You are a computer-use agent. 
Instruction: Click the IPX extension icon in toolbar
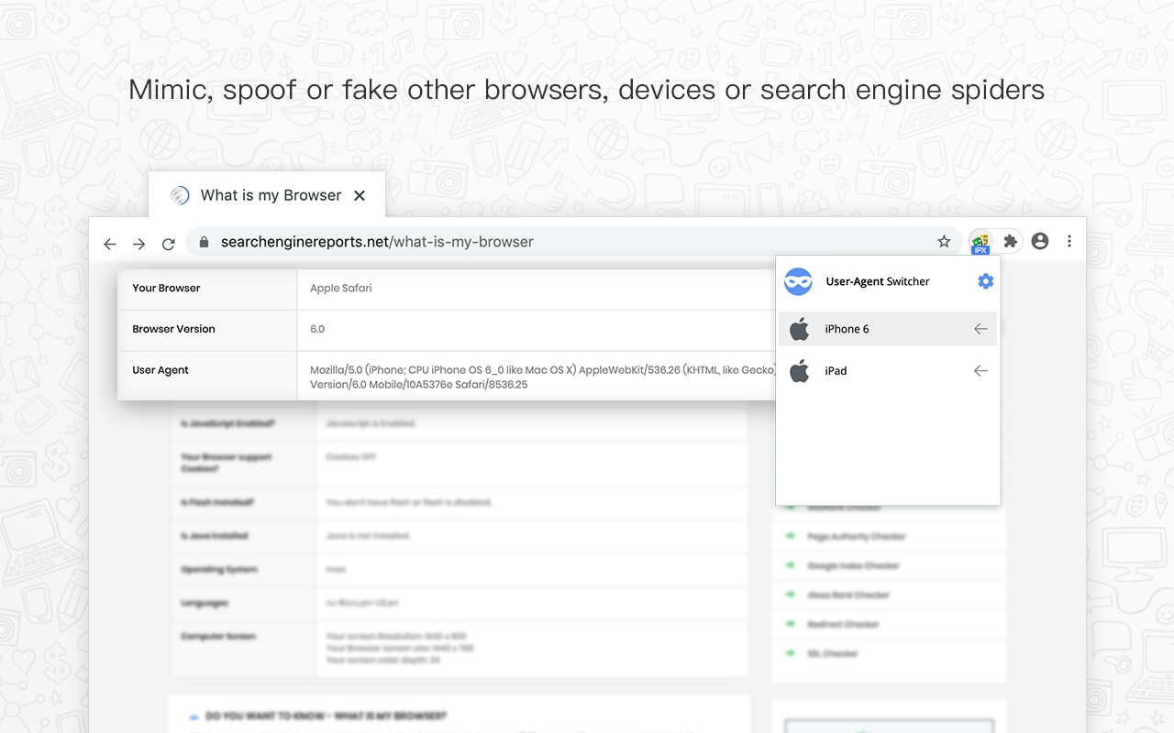coord(980,241)
